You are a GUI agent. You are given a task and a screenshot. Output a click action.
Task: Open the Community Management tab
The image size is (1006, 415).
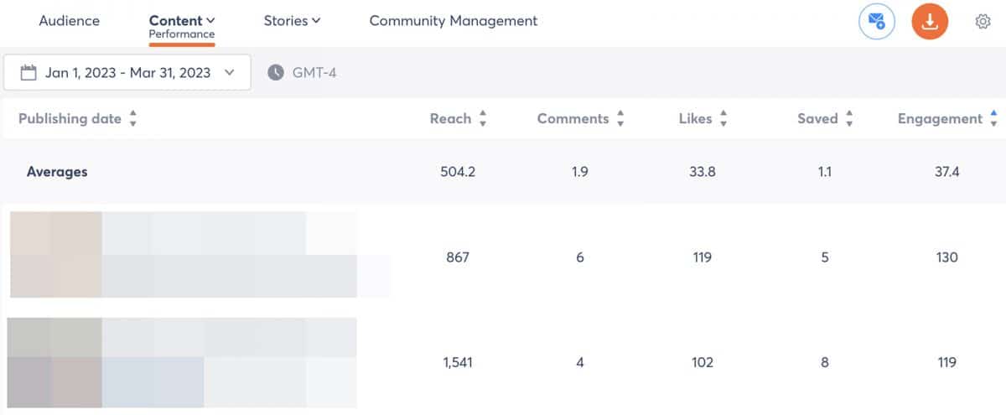click(x=454, y=21)
